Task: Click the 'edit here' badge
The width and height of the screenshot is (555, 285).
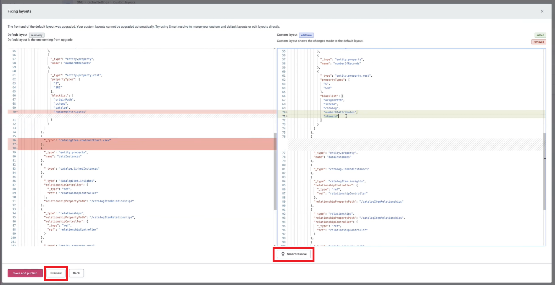Action: click(x=306, y=35)
